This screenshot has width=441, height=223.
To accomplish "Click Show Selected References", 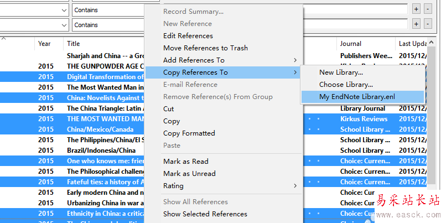I will [x=205, y=214].
